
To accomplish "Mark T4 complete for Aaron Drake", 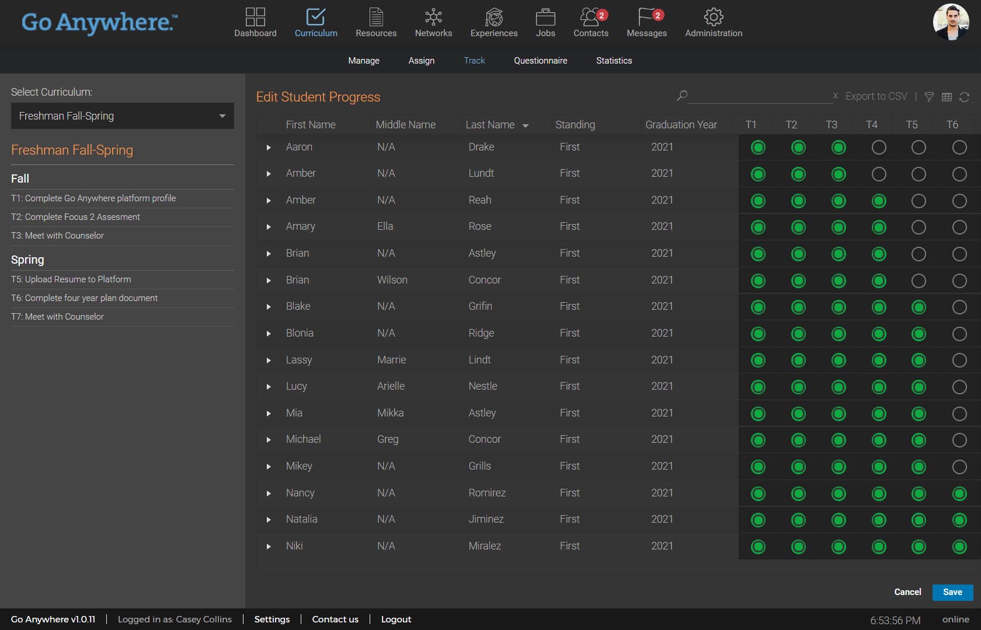I will pyautogui.click(x=879, y=148).
